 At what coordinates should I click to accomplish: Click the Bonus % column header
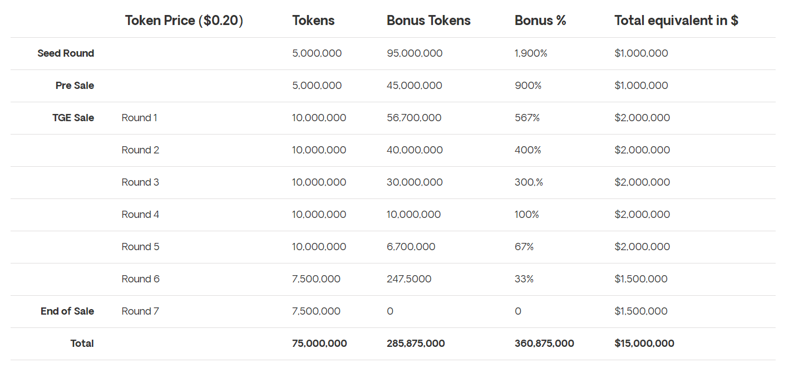pos(540,21)
